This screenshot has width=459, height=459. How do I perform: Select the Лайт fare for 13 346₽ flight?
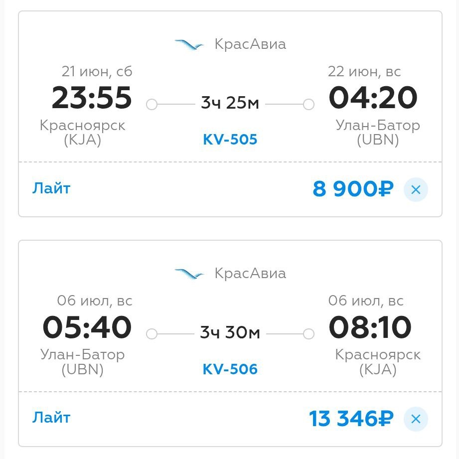51,418
